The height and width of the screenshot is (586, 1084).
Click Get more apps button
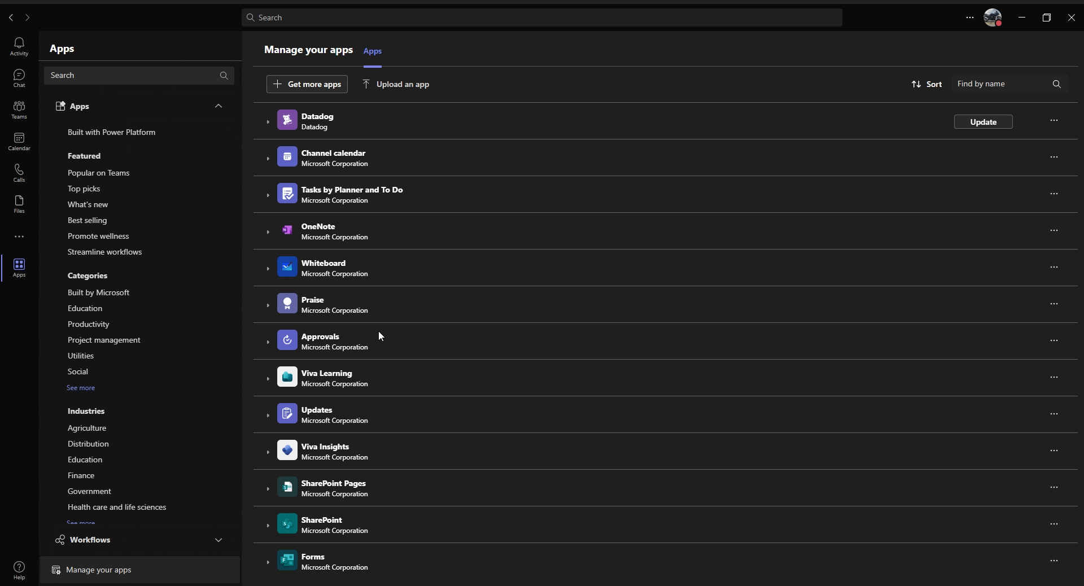click(307, 84)
